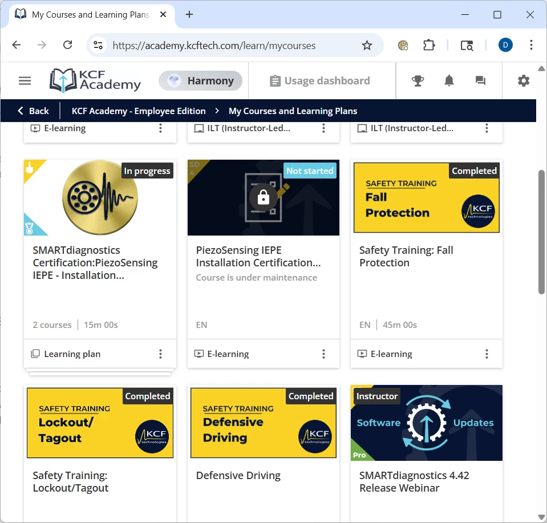Open the notifications bell

click(x=449, y=80)
